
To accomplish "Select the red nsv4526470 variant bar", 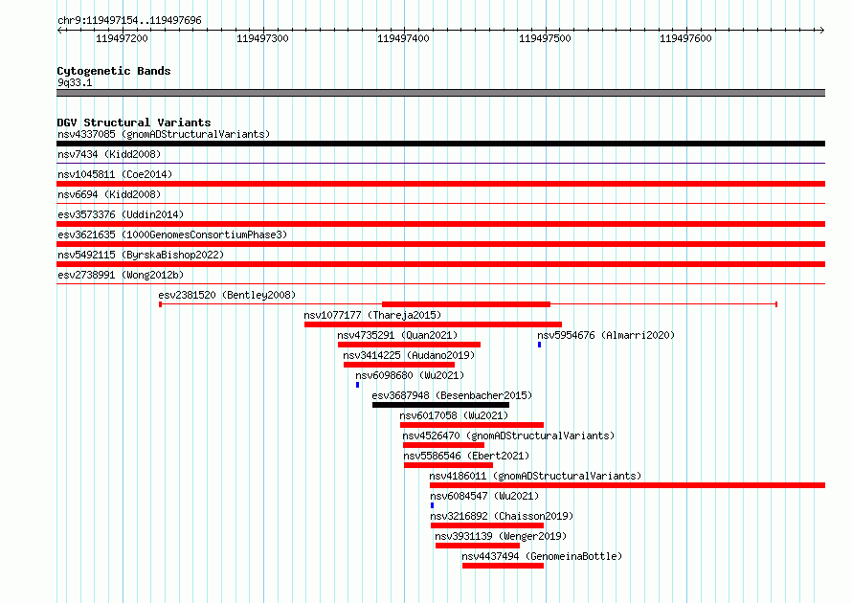I will 443,445.
